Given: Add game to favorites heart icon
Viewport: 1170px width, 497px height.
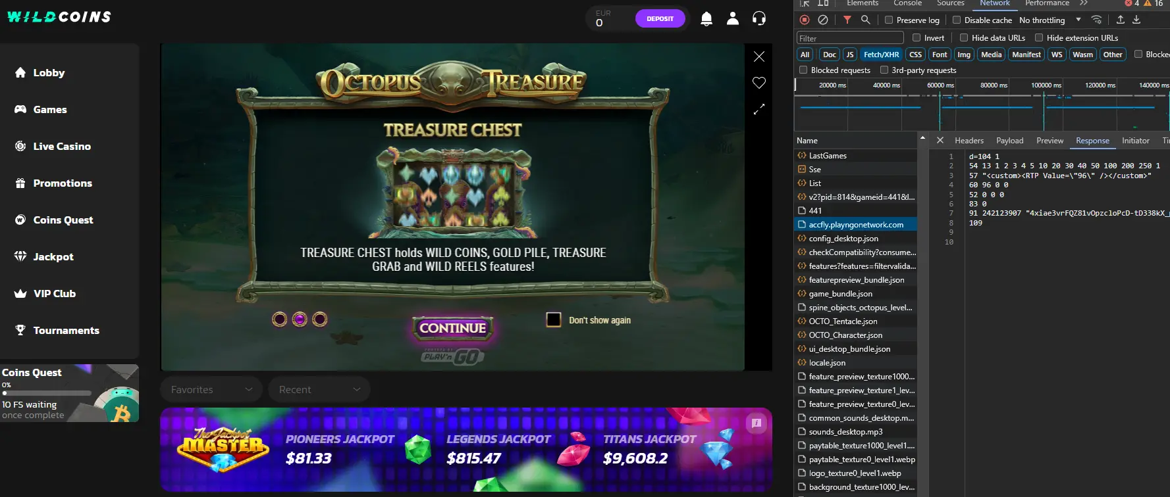Looking at the screenshot, I should pyautogui.click(x=759, y=83).
